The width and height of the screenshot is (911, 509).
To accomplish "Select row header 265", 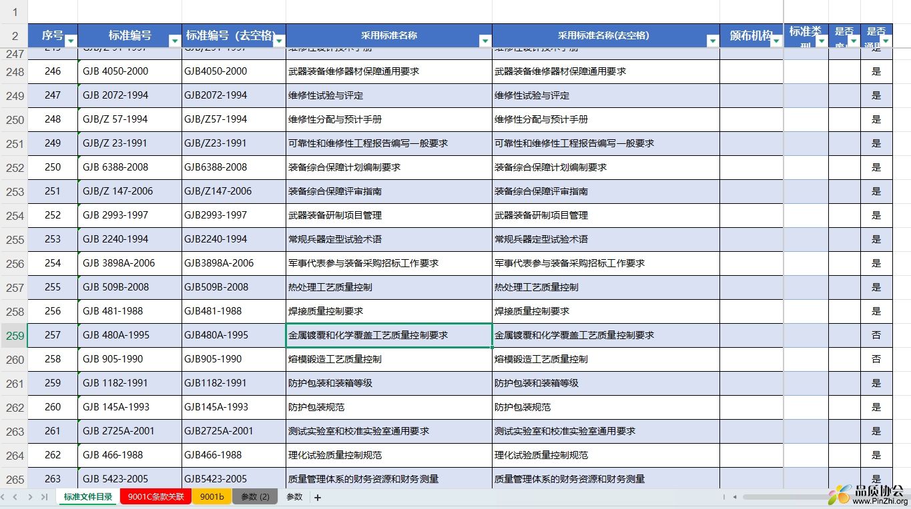I will [14, 480].
